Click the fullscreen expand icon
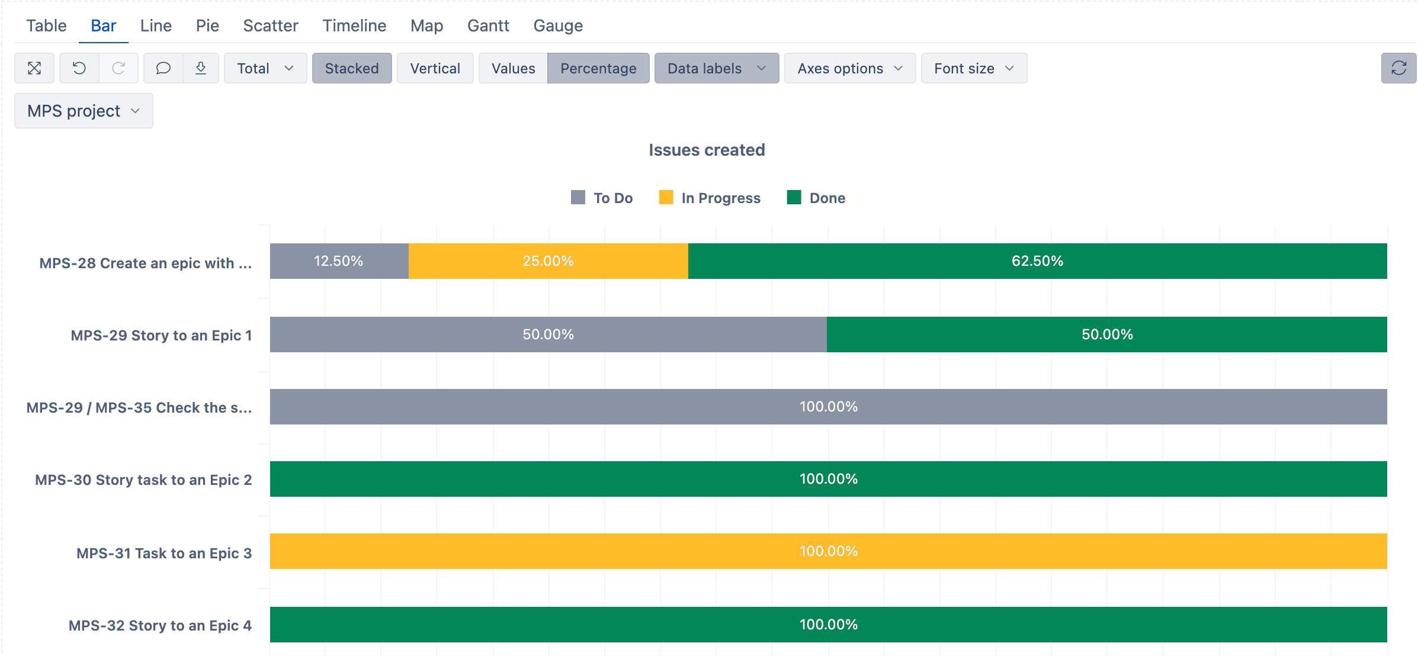The image size is (1418, 656). tap(34, 68)
